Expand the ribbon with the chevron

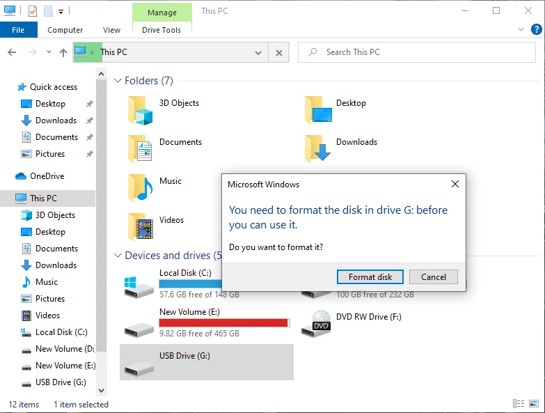pyautogui.click(x=521, y=29)
